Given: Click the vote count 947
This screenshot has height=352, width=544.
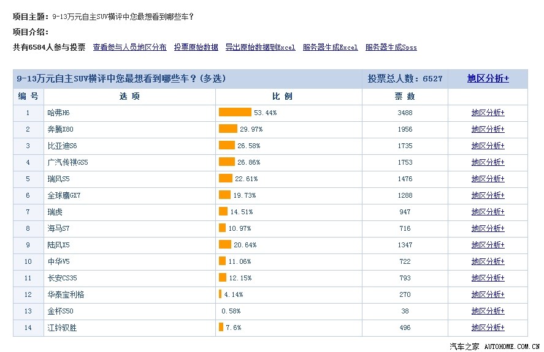Looking at the screenshot, I should (x=405, y=212).
